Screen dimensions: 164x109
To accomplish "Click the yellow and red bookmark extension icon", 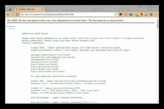I will [x=141, y=14].
